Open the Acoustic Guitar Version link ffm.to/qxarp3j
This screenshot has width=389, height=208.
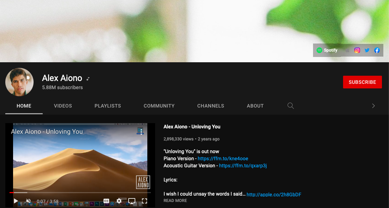point(243,166)
